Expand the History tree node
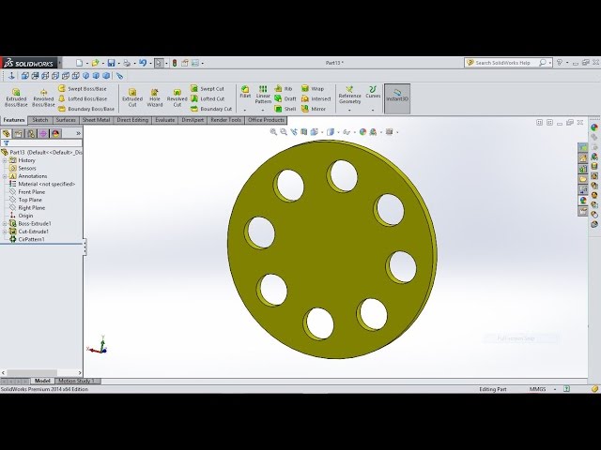 [x=5, y=160]
